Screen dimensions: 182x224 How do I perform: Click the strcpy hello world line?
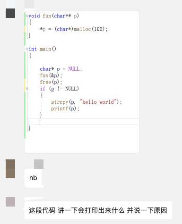pyautogui.click(x=87, y=102)
